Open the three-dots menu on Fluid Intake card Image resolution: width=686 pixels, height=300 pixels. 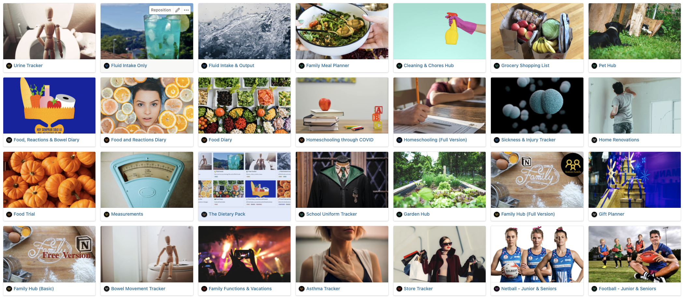click(x=186, y=10)
